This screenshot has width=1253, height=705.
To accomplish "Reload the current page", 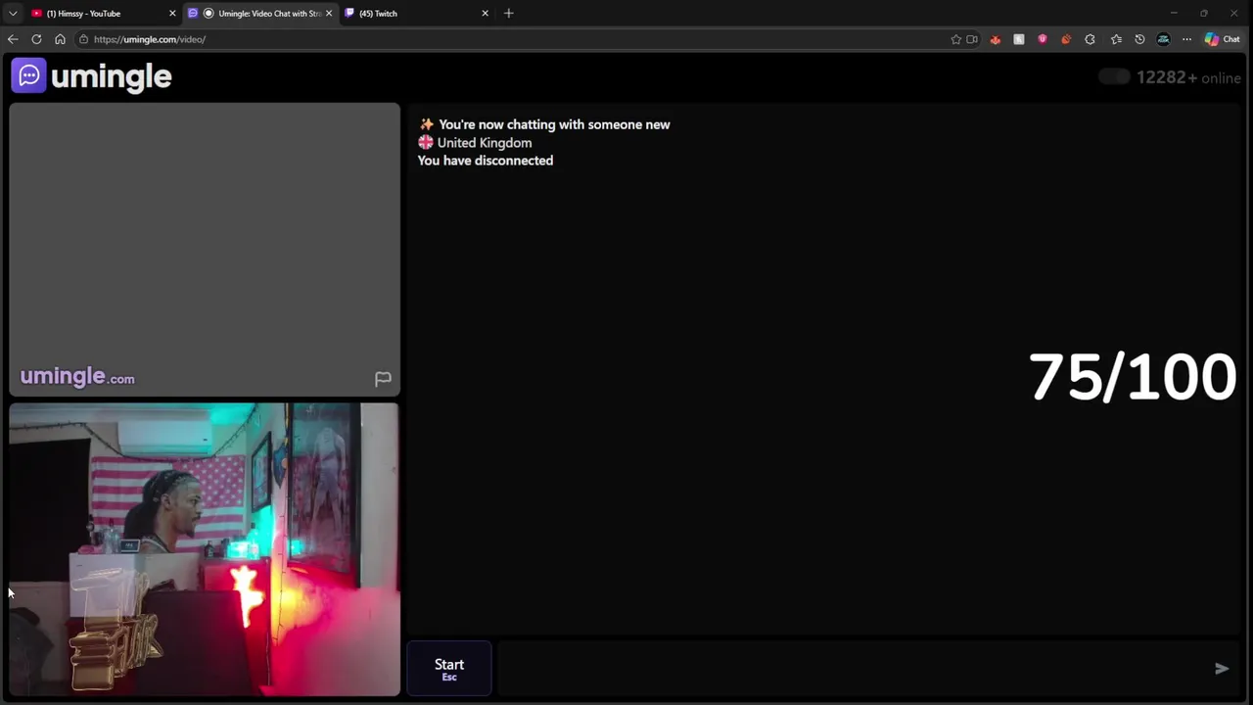I will [x=36, y=39].
